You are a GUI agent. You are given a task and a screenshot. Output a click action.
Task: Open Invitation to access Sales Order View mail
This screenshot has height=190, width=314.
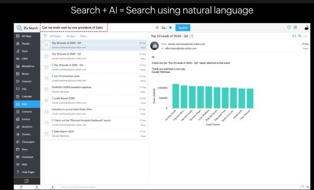tap(94, 112)
